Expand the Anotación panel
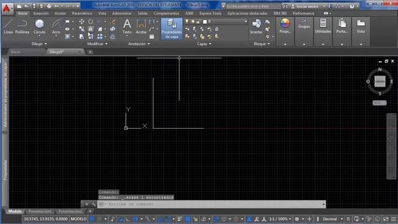The width and height of the screenshot is (398, 224). tap(139, 44)
